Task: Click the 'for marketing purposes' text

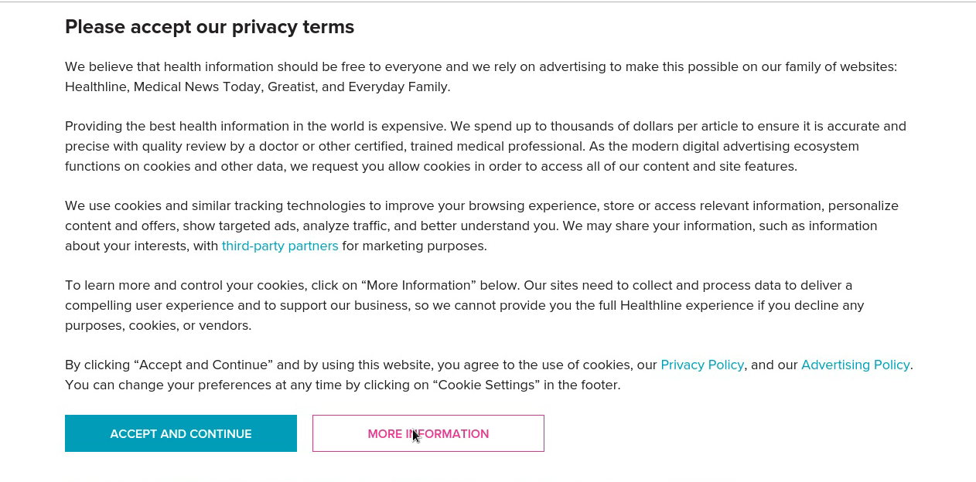Action: point(415,246)
